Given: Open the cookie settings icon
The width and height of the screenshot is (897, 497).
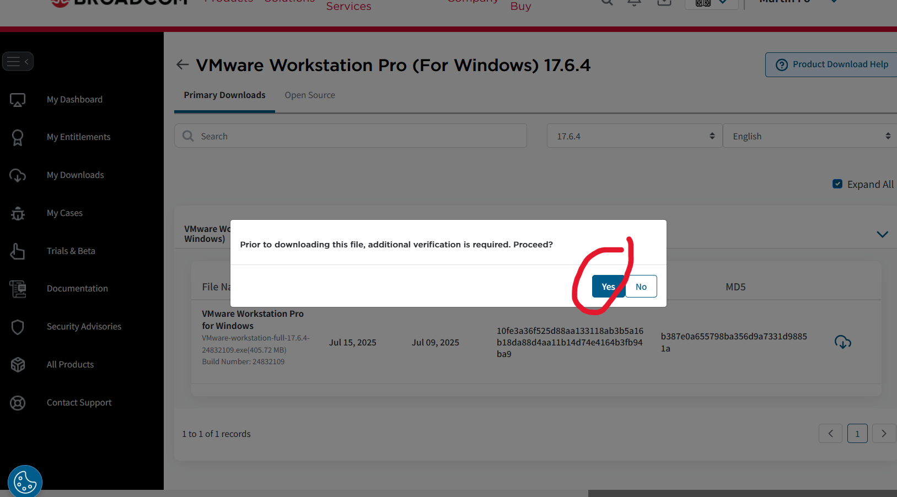Looking at the screenshot, I should pos(25,482).
